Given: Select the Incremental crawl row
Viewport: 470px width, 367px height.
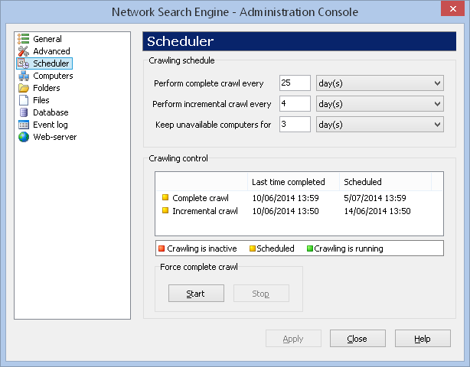Looking at the screenshot, I should 299,211.
